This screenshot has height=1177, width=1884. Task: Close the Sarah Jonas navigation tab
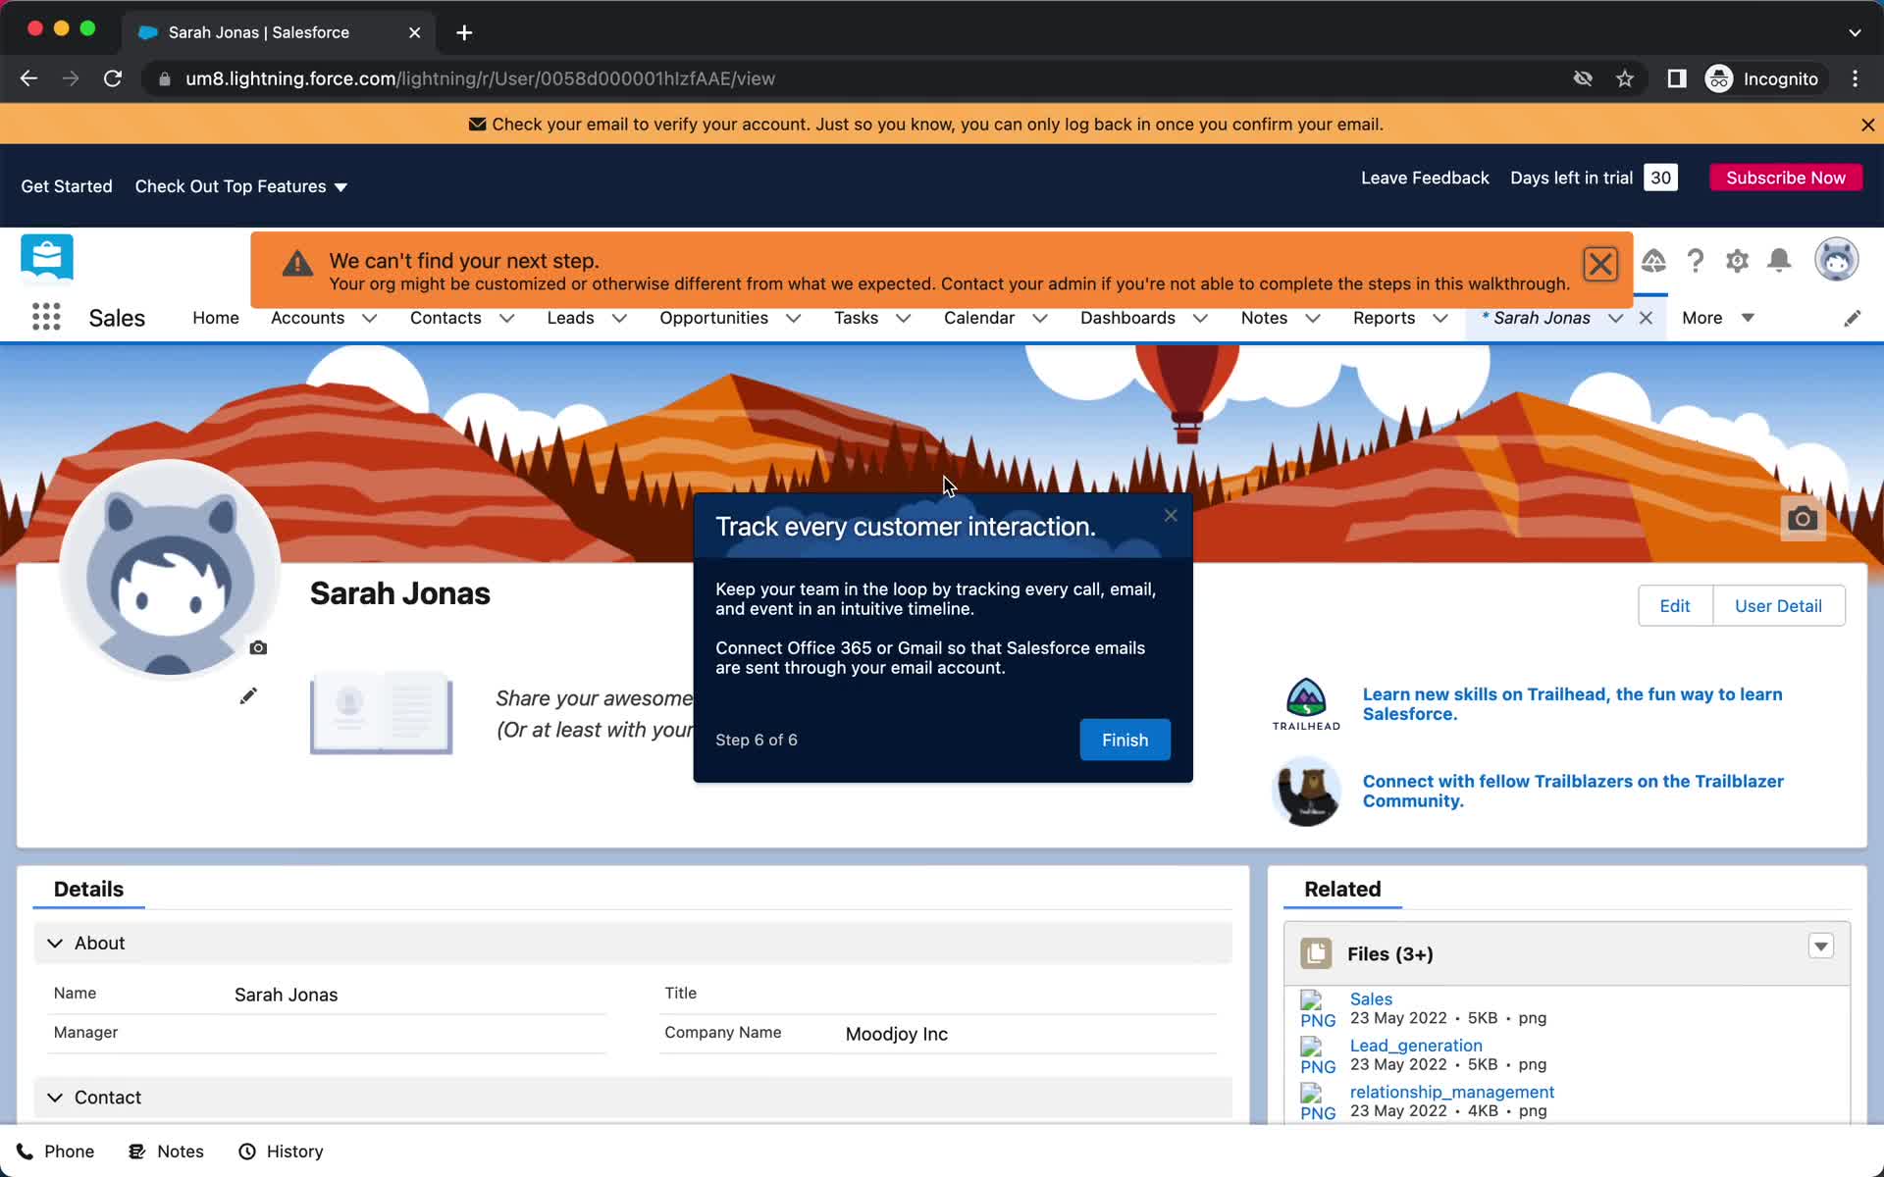coord(1647,318)
